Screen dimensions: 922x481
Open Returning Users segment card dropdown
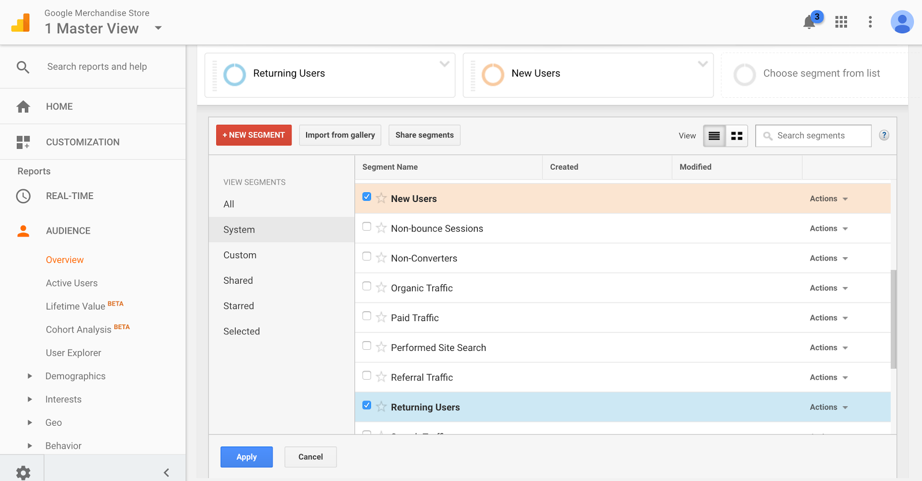click(x=444, y=64)
